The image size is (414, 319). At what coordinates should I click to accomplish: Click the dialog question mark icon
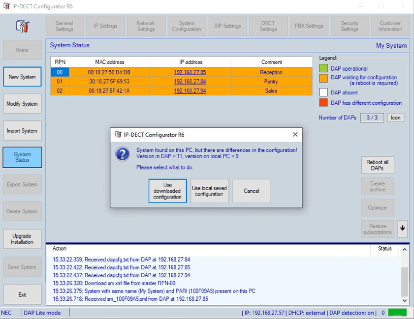point(122,154)
